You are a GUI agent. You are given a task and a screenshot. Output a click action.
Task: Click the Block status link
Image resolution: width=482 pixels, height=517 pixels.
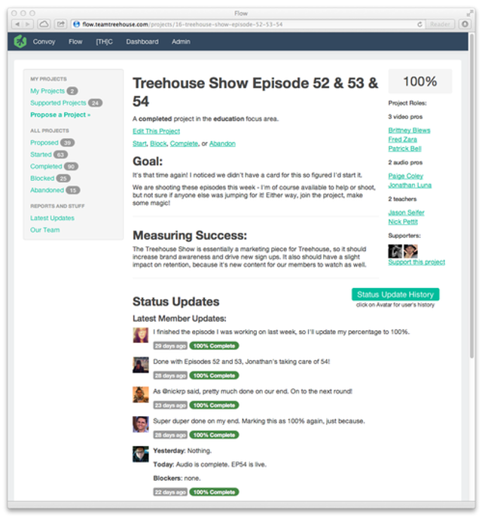158,144
